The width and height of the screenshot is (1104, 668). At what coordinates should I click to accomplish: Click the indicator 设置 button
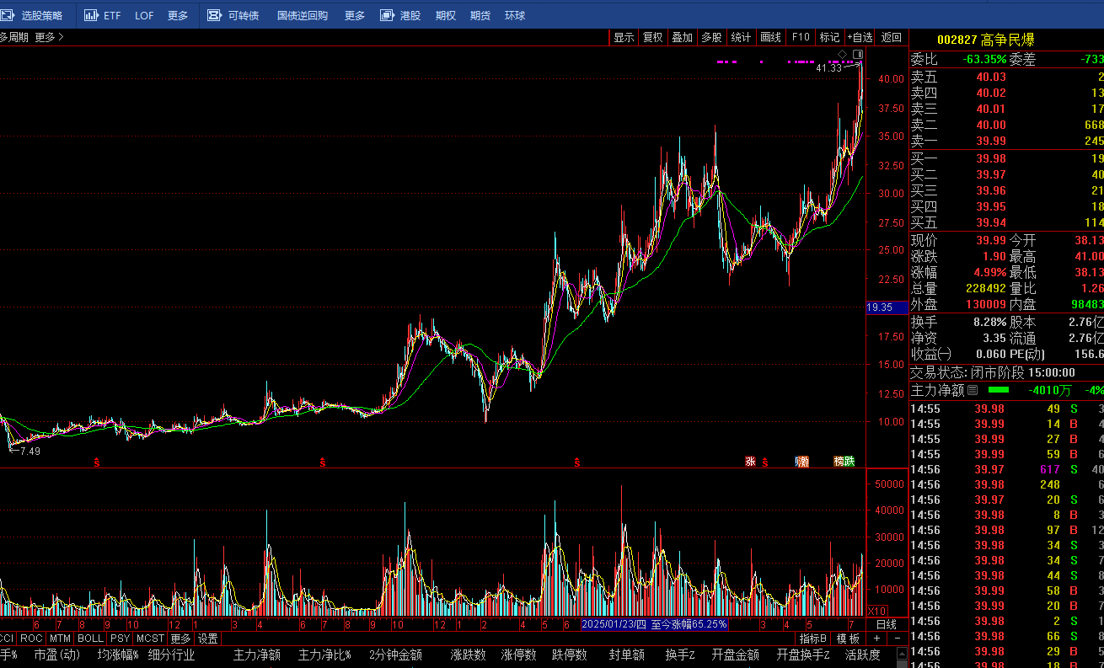click(x=207, y=639)
